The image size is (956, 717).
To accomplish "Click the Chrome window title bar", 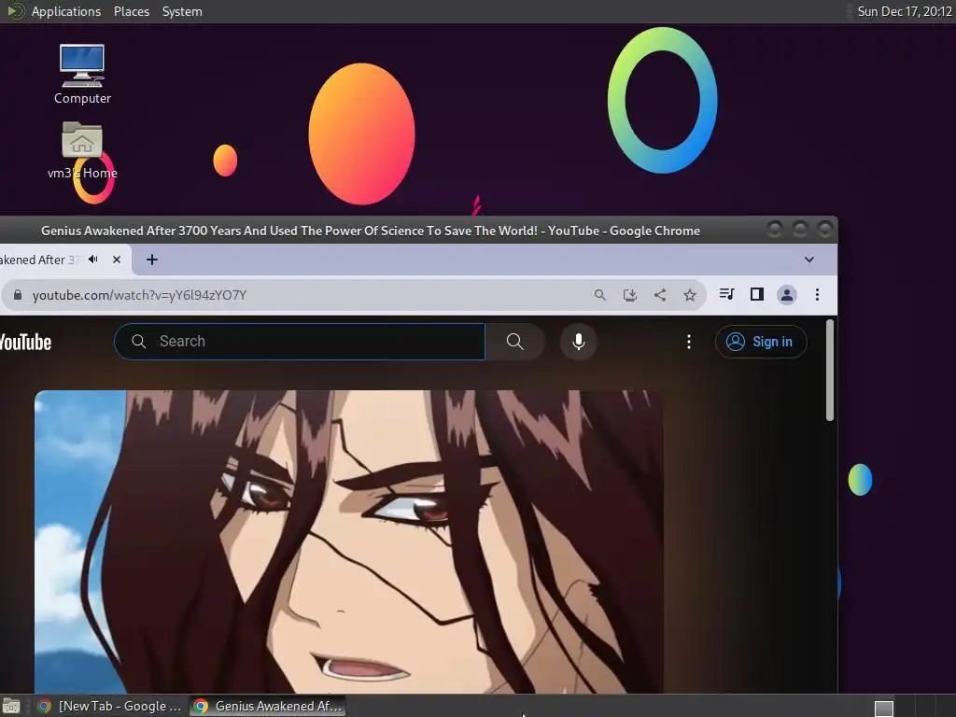I will click(370, 231).
